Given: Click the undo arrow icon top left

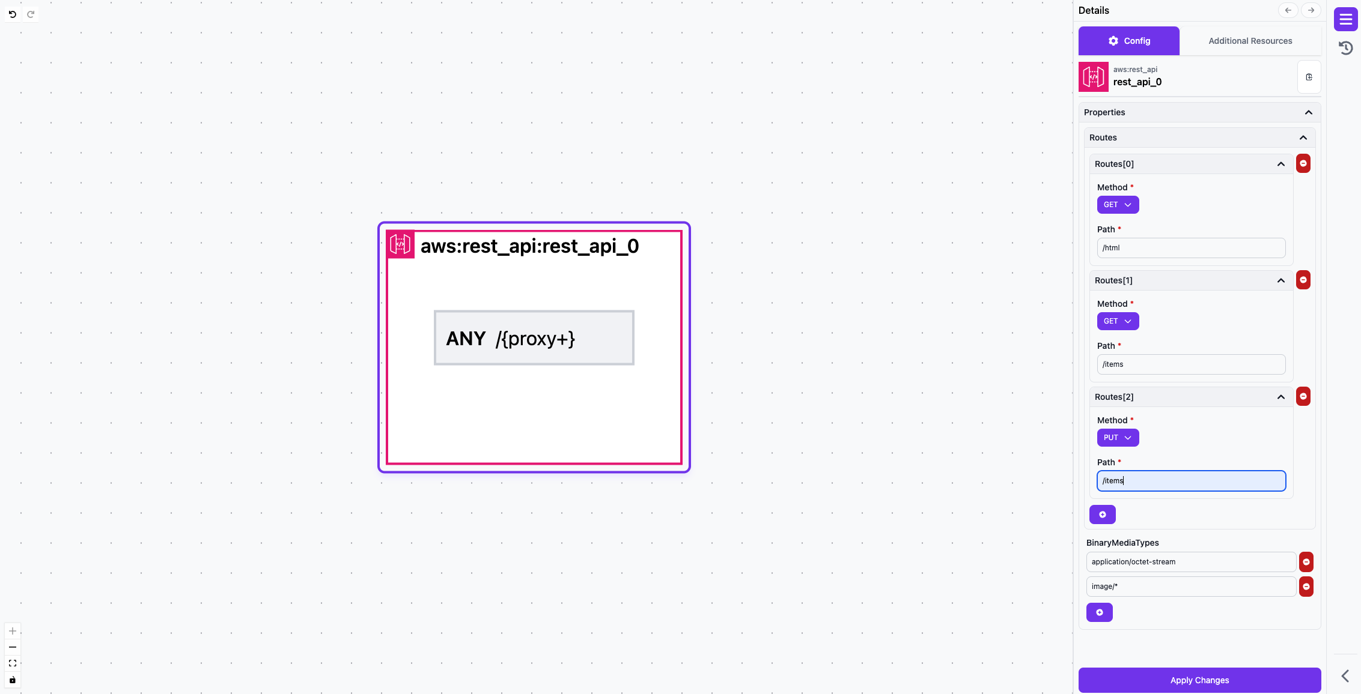Looking at the screenshot, I should point(13,13).
